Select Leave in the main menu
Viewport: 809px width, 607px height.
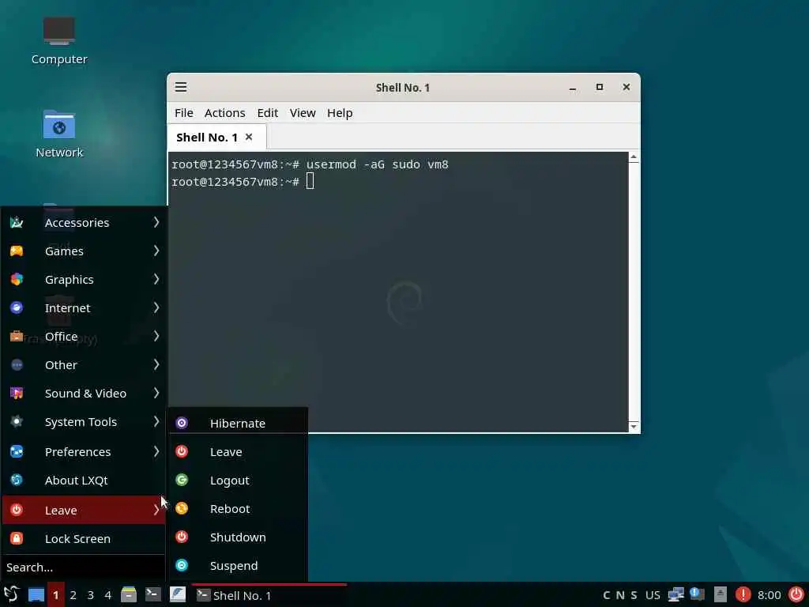[x=84, y=510]
